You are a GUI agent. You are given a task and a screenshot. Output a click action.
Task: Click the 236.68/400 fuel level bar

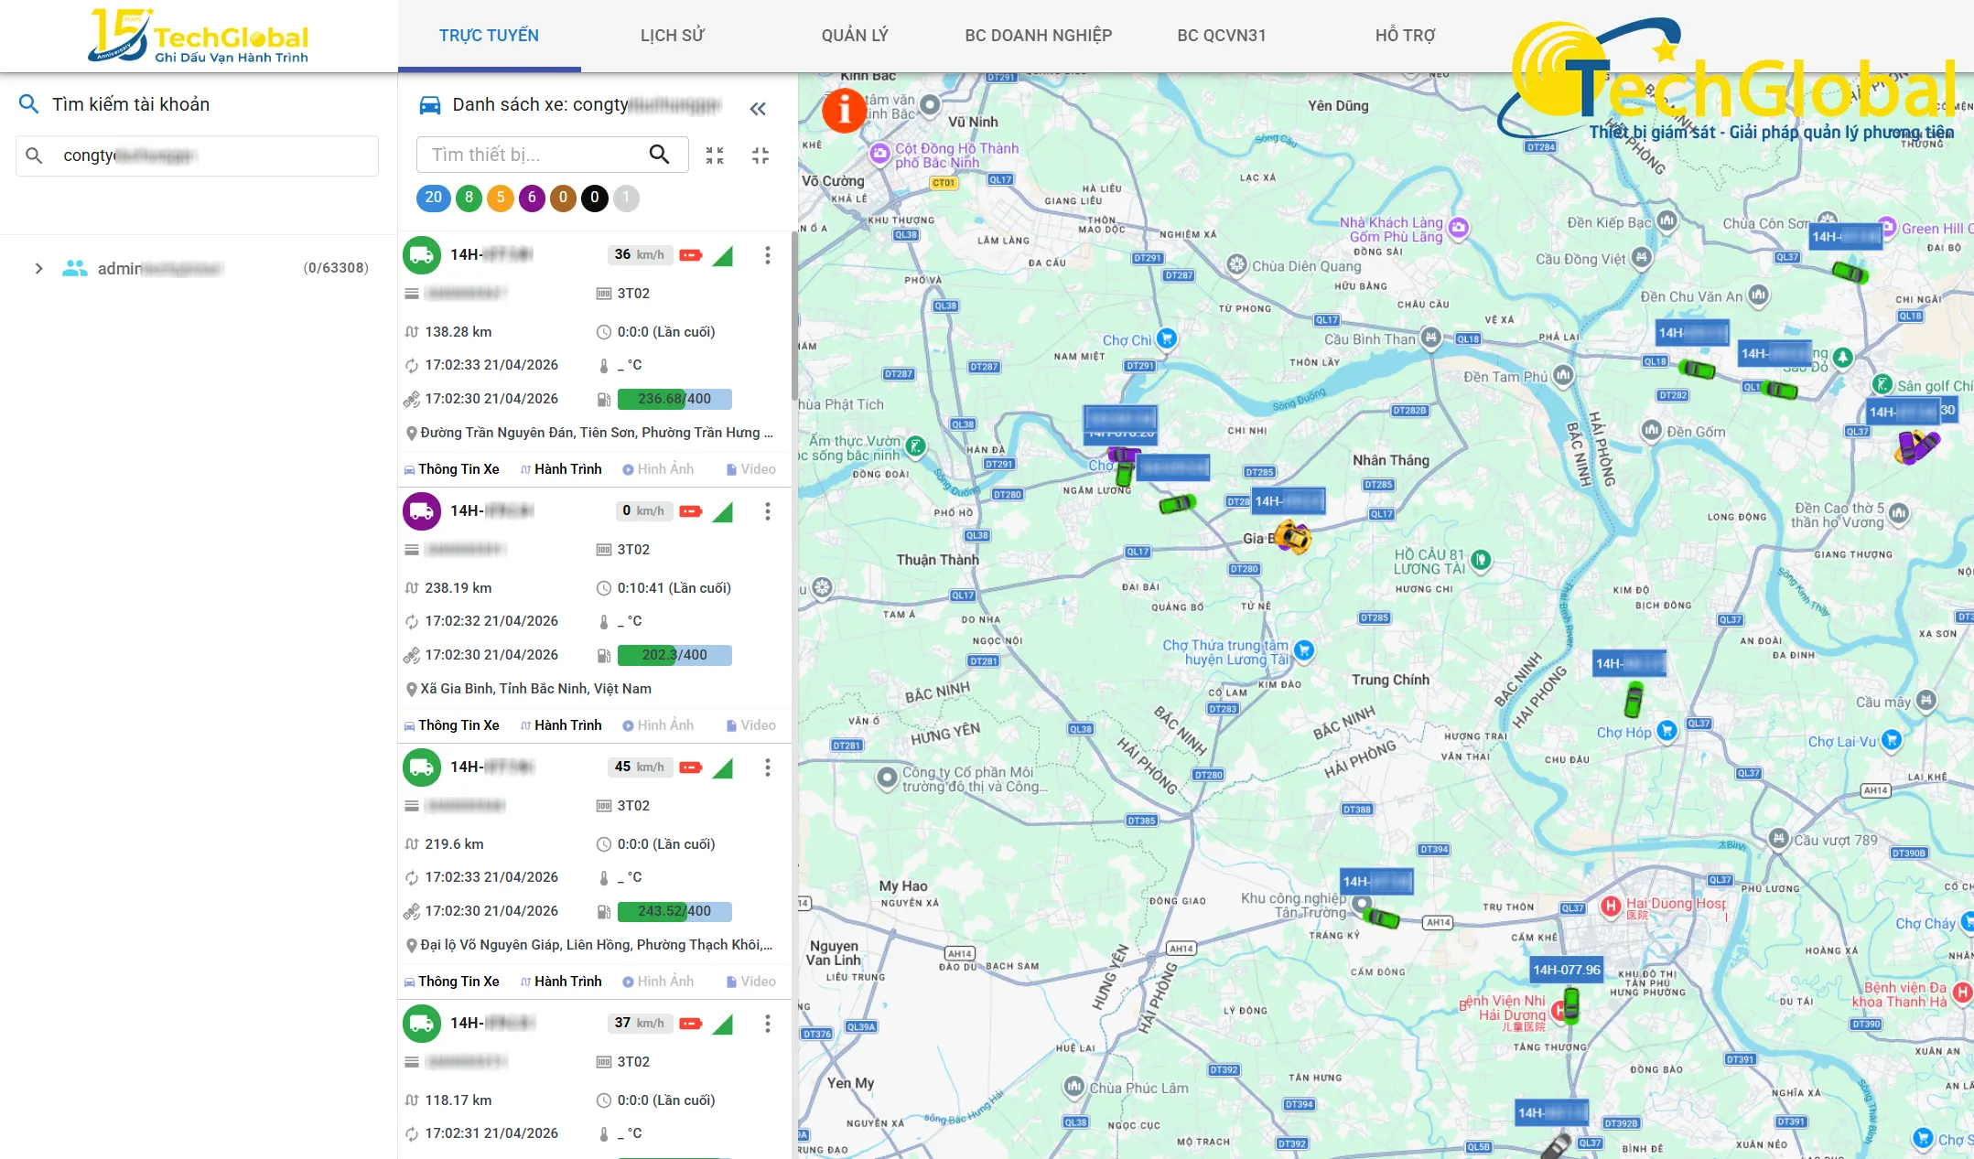point(674,399)
